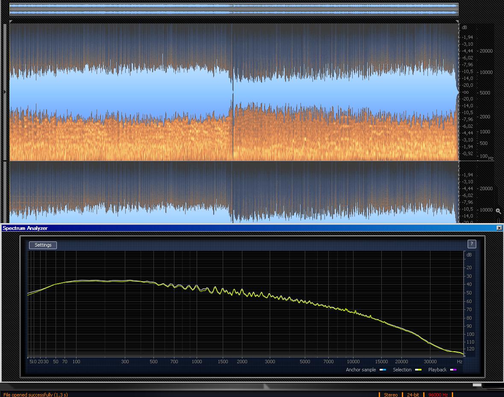504x397 pixels.
Task: Select the left selection boundary triangle marker
Action: click(x=11, y=21)
